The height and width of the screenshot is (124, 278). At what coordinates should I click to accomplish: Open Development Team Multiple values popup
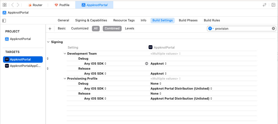coord(166,54)
